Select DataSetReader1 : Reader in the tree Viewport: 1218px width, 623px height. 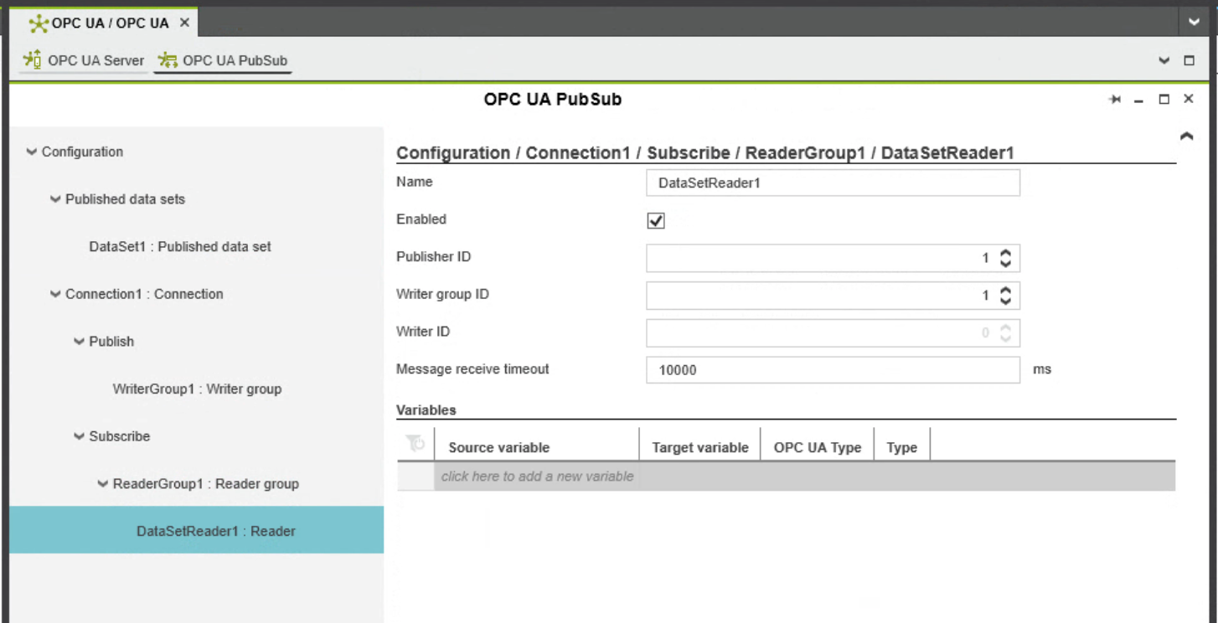coord(196,530)
